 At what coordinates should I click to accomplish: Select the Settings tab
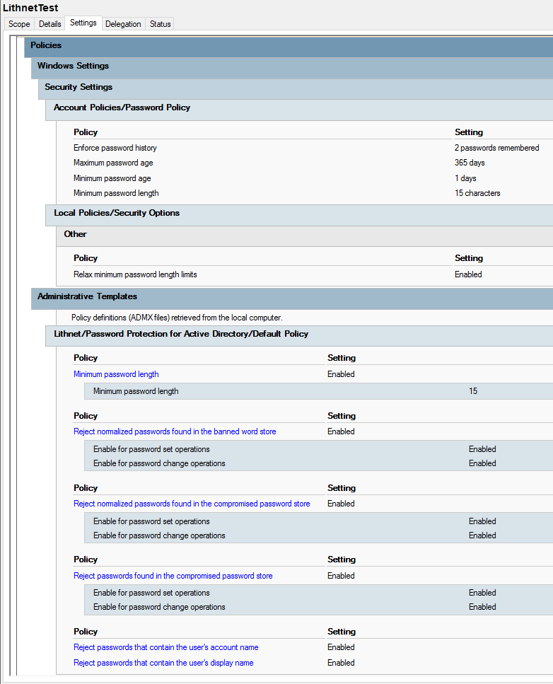pyautogui.click(x=83, y=23)
